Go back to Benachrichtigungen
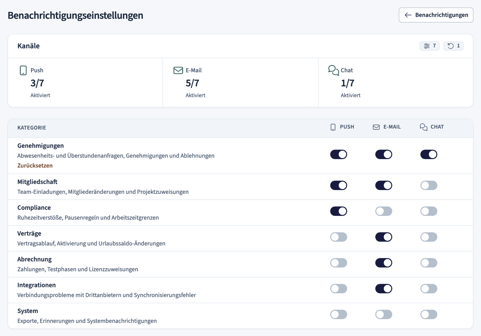 (x=436, y=15)
